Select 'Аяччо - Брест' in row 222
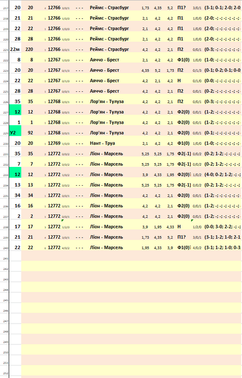This screenshot has width=242, height=378. tap(105, 59)
